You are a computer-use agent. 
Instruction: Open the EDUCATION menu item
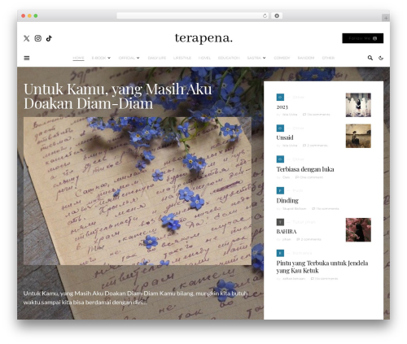(x=229, y=58)
